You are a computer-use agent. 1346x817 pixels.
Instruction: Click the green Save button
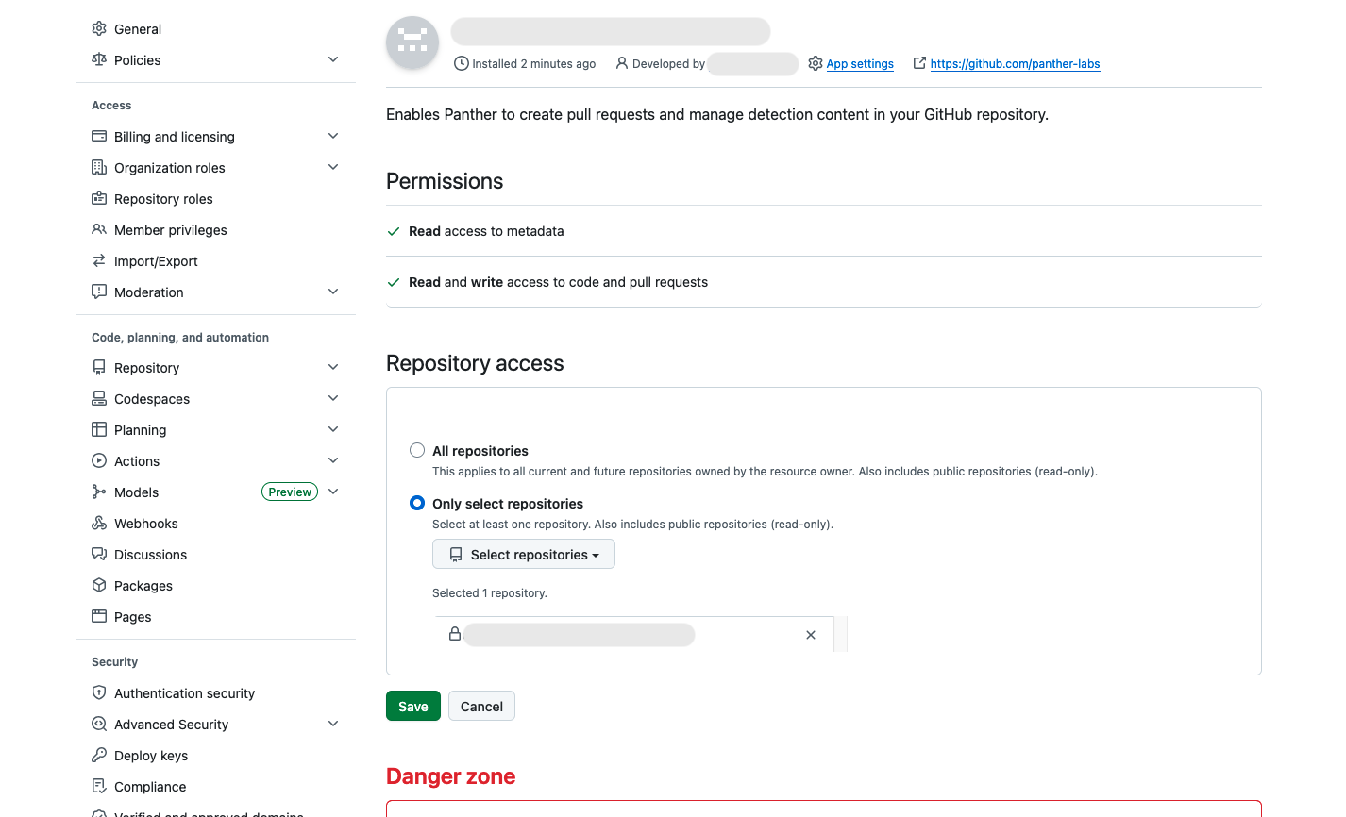(x=413, y=707)
